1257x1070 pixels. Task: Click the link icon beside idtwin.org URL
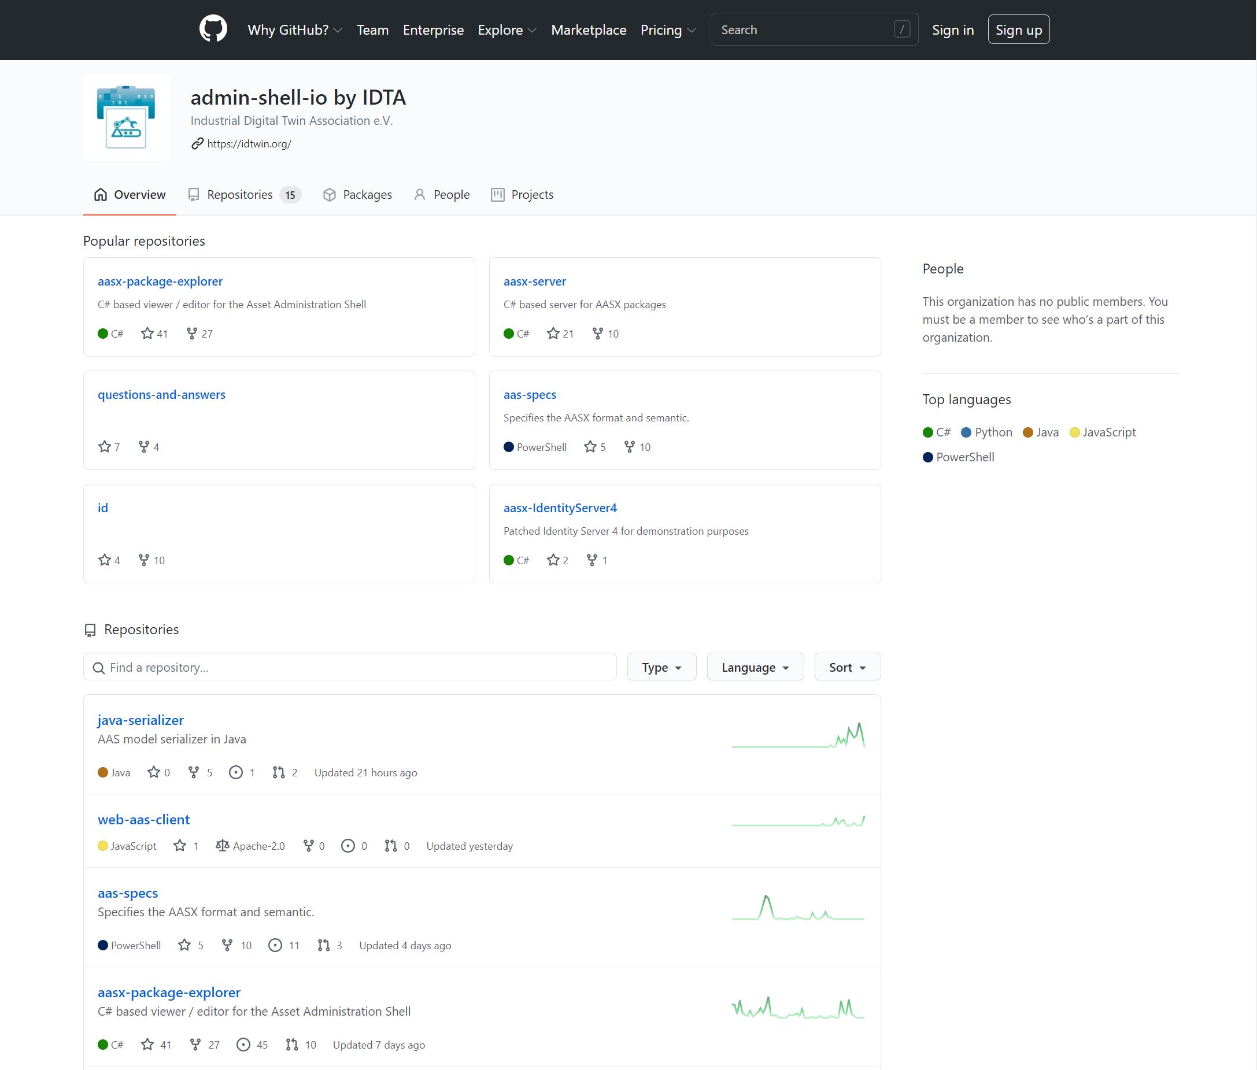(197, 144)
